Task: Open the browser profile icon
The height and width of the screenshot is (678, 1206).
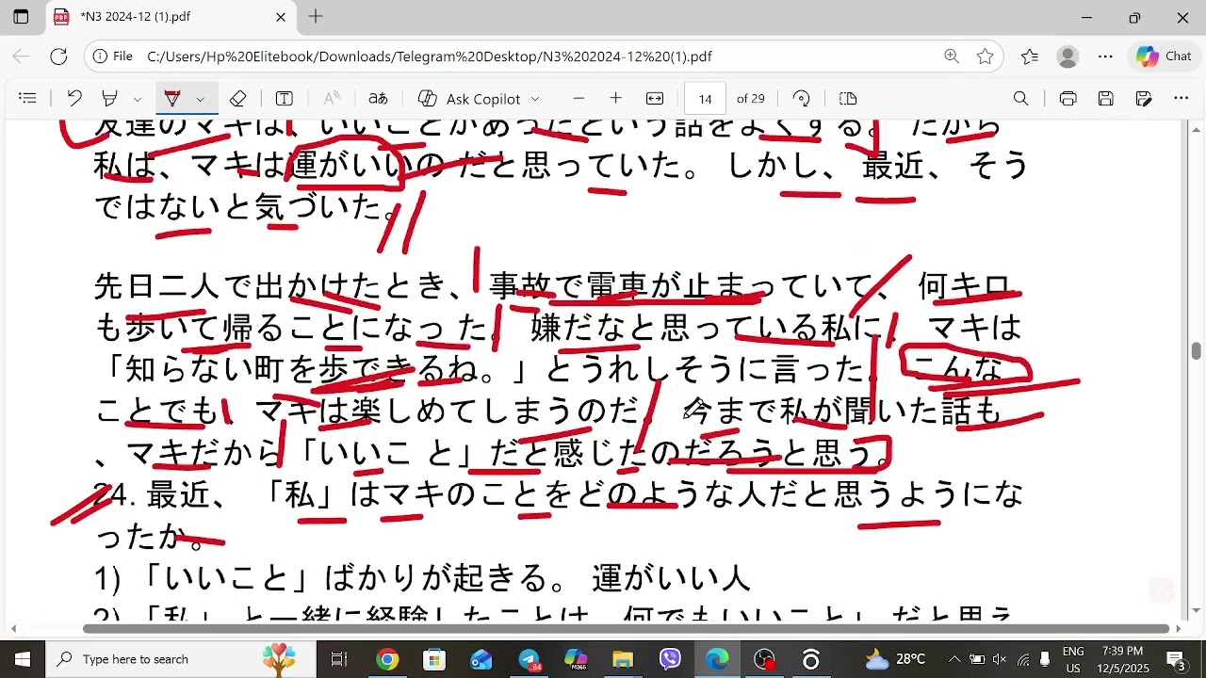Action: point(1067,56)
